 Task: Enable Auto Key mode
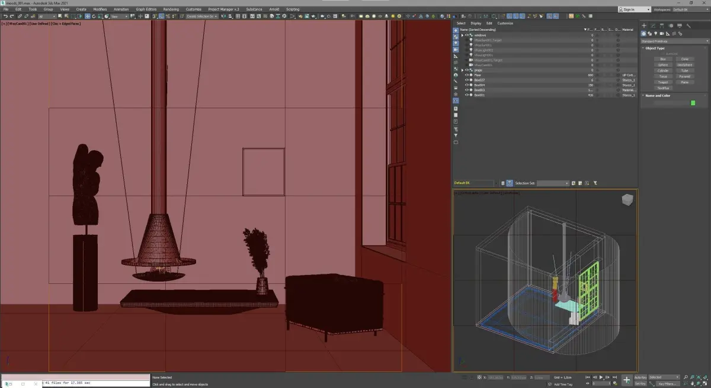click(x=640, y=377)
